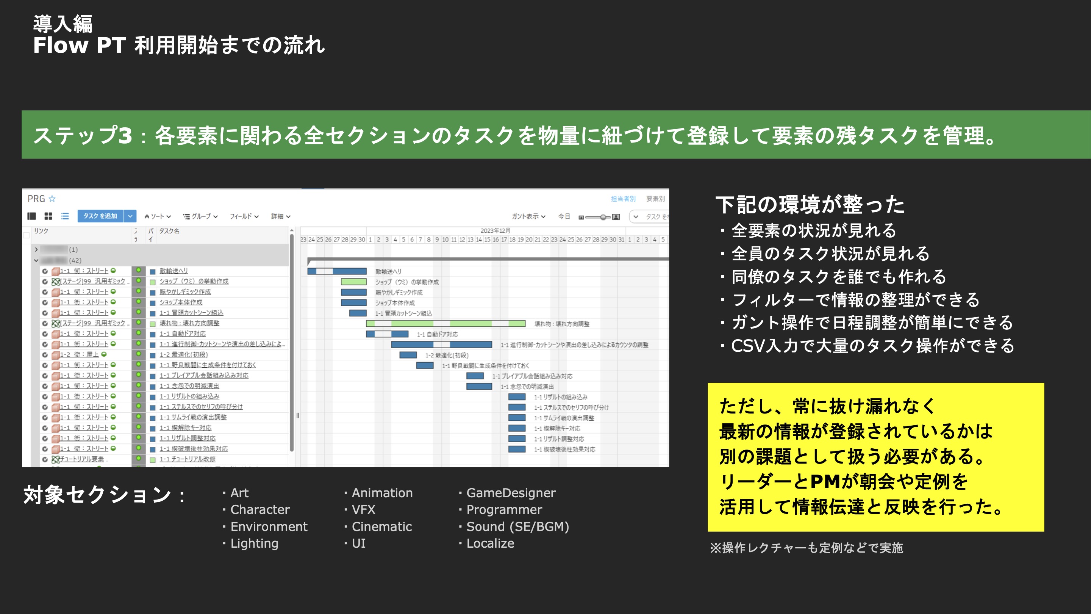Click the small zoom-out icon left of slider

[581, 218]
